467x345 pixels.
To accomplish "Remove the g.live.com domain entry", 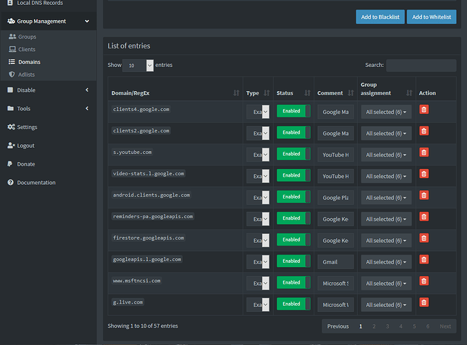I will click(x=424, y=302).
